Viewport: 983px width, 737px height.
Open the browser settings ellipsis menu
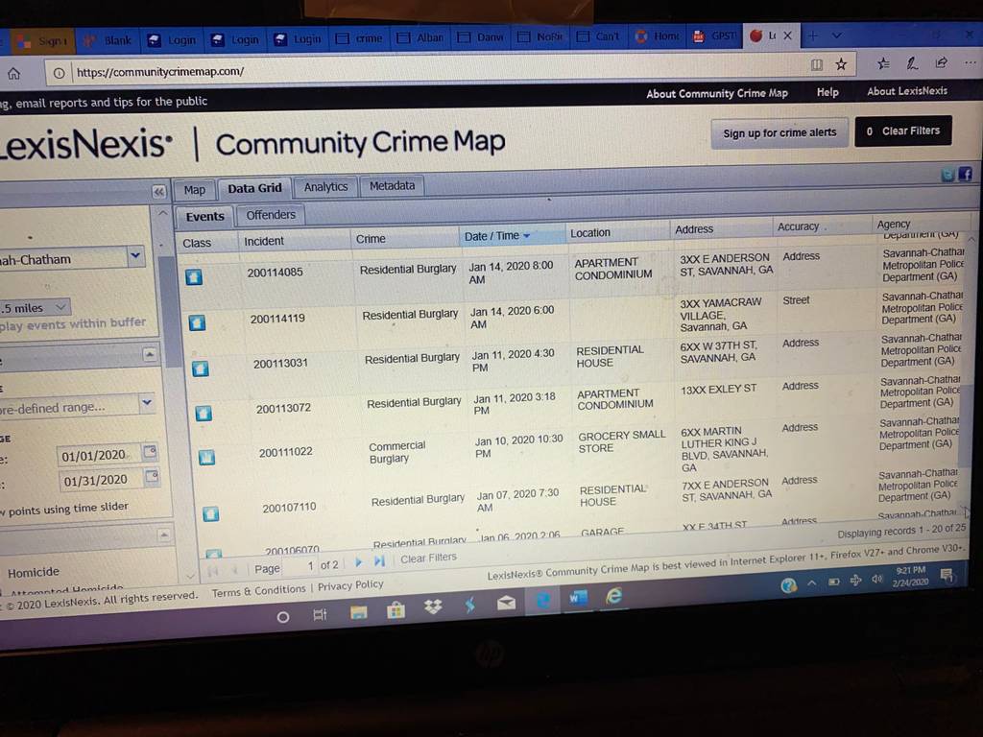click(970, 61)
